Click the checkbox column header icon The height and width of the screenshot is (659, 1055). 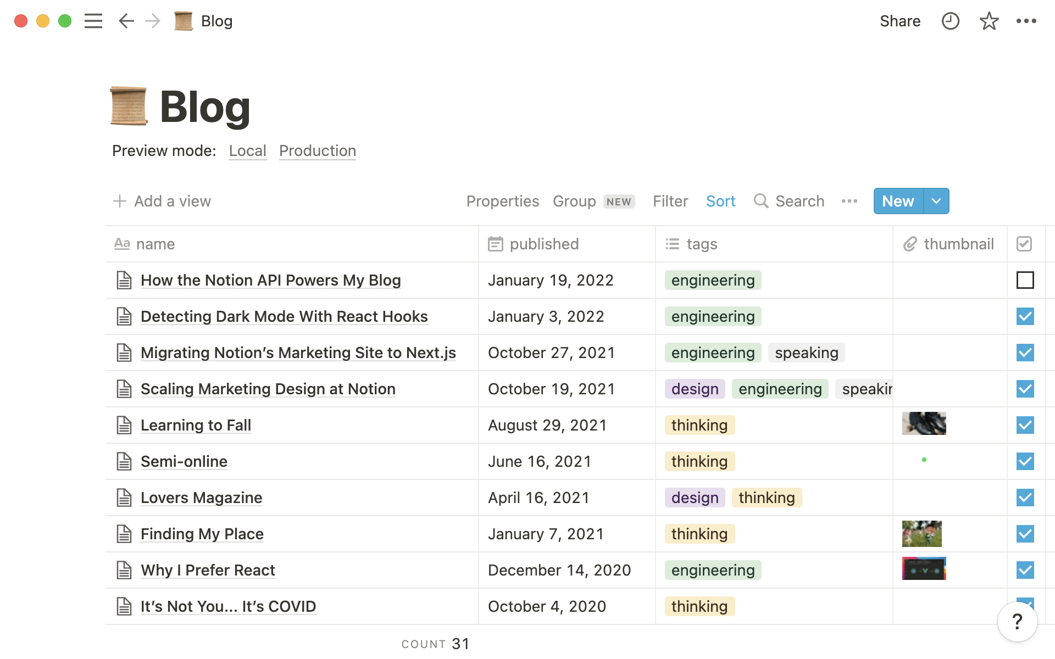click(1024, 244)
